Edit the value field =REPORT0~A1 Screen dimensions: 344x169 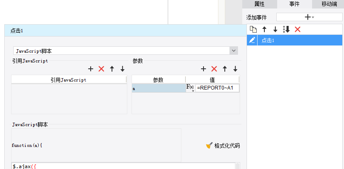click(x=217, y=88)
